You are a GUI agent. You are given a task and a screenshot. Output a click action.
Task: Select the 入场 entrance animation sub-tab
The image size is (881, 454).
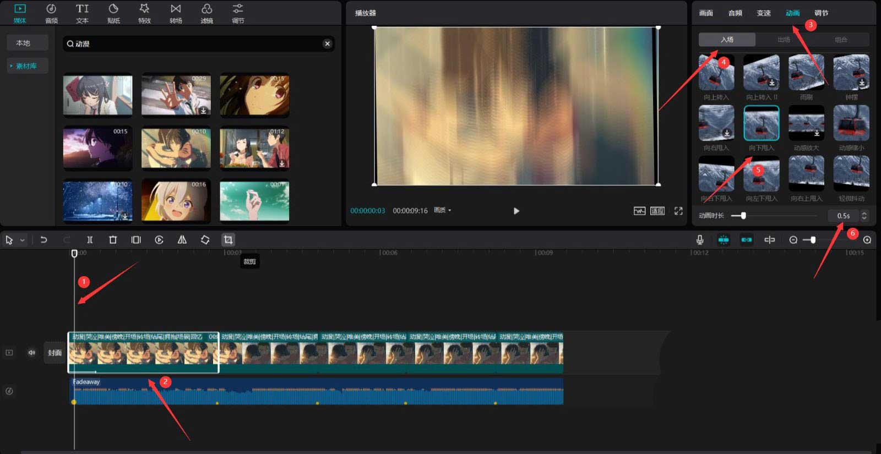pos(727,40)
